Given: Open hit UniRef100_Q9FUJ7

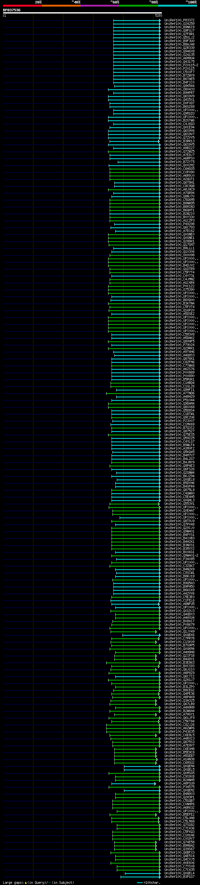Looking at the screenshot, I should [x=179, y=30].
